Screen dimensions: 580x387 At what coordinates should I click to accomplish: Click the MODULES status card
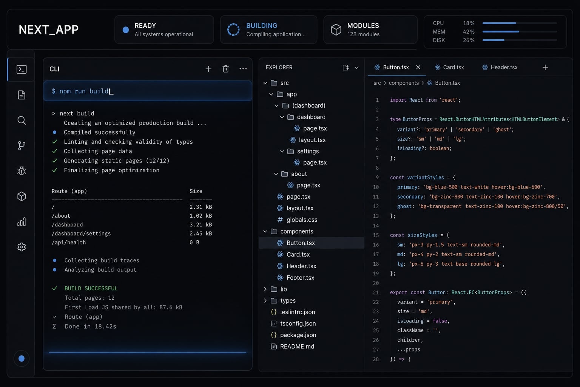tap(370, 29)
